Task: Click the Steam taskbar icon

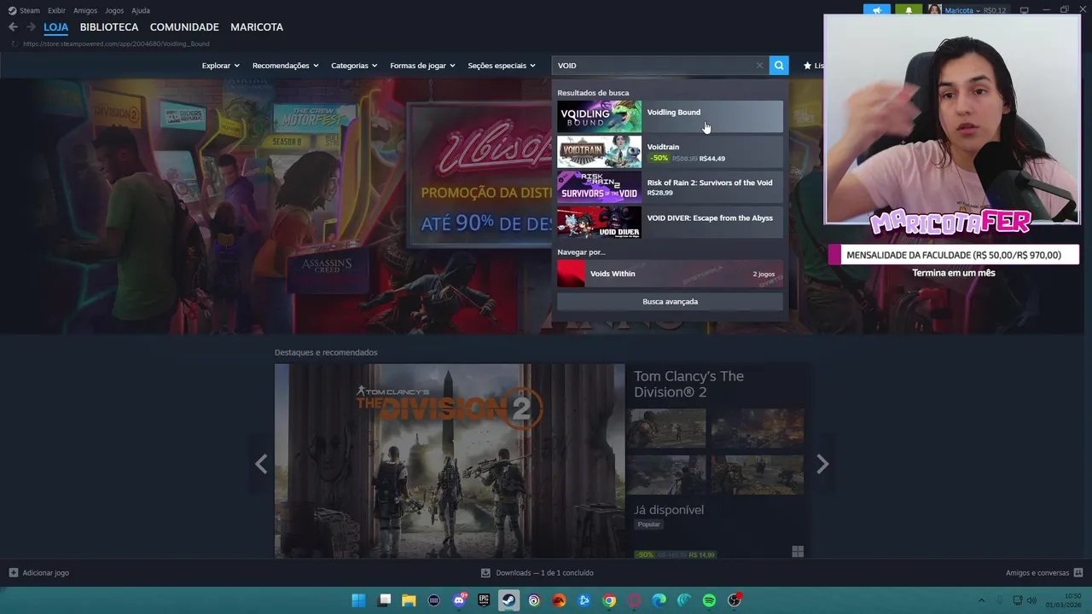Action: [x=508, y=600]
